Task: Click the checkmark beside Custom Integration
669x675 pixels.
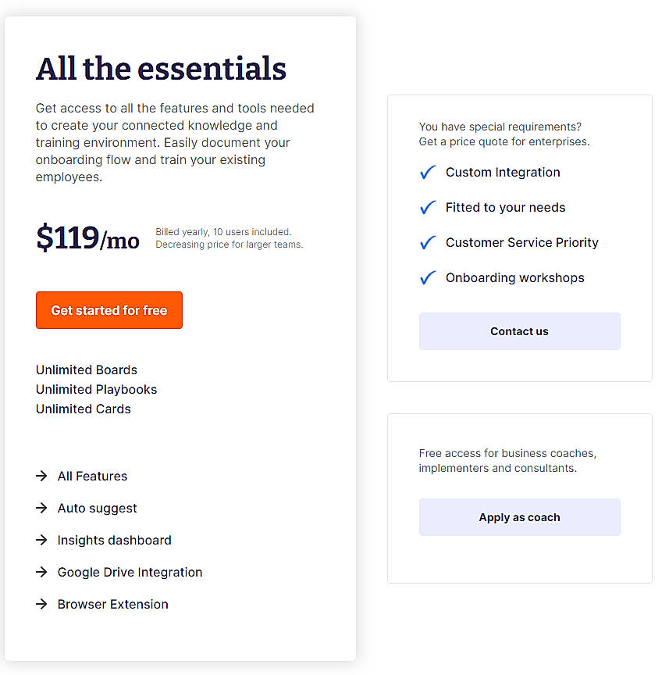Action: tap(427, 172)
